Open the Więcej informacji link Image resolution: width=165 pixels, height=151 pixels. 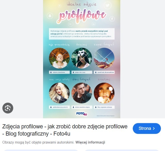click(90, 142)
